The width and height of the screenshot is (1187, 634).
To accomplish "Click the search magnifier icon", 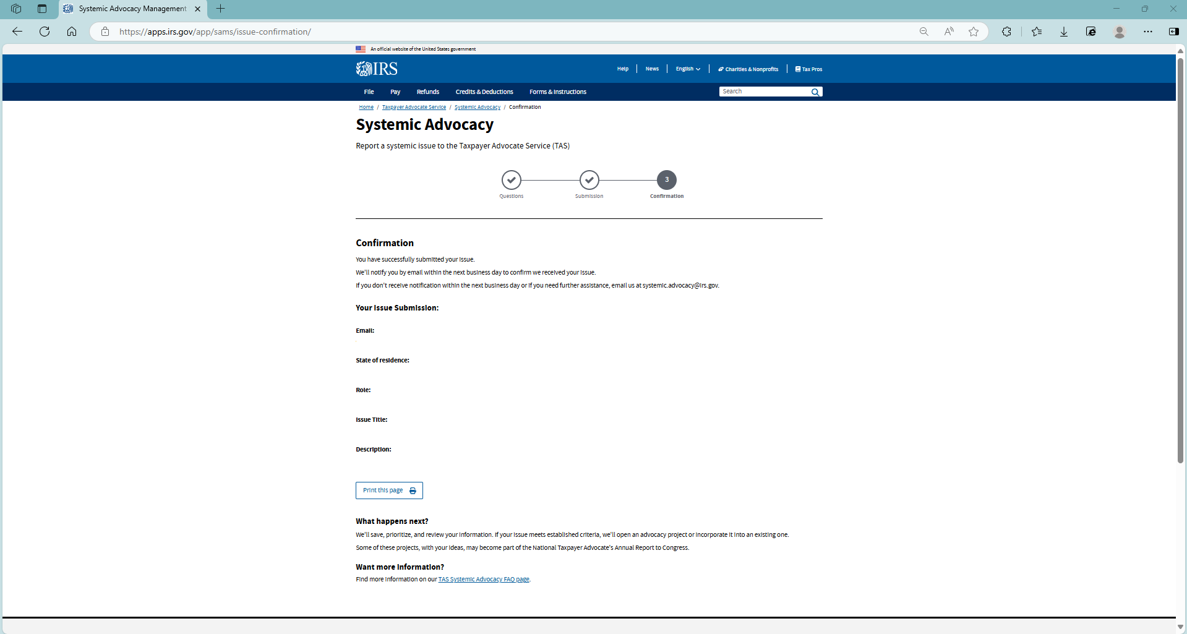I will tap(815, 92).
